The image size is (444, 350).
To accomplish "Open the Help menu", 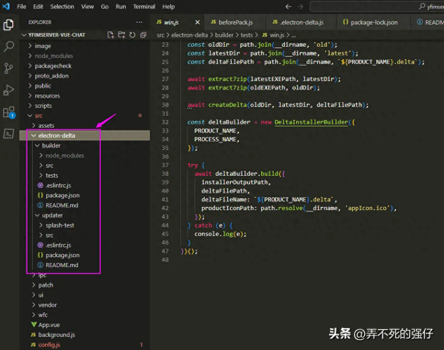I will (x=168, y=6).
